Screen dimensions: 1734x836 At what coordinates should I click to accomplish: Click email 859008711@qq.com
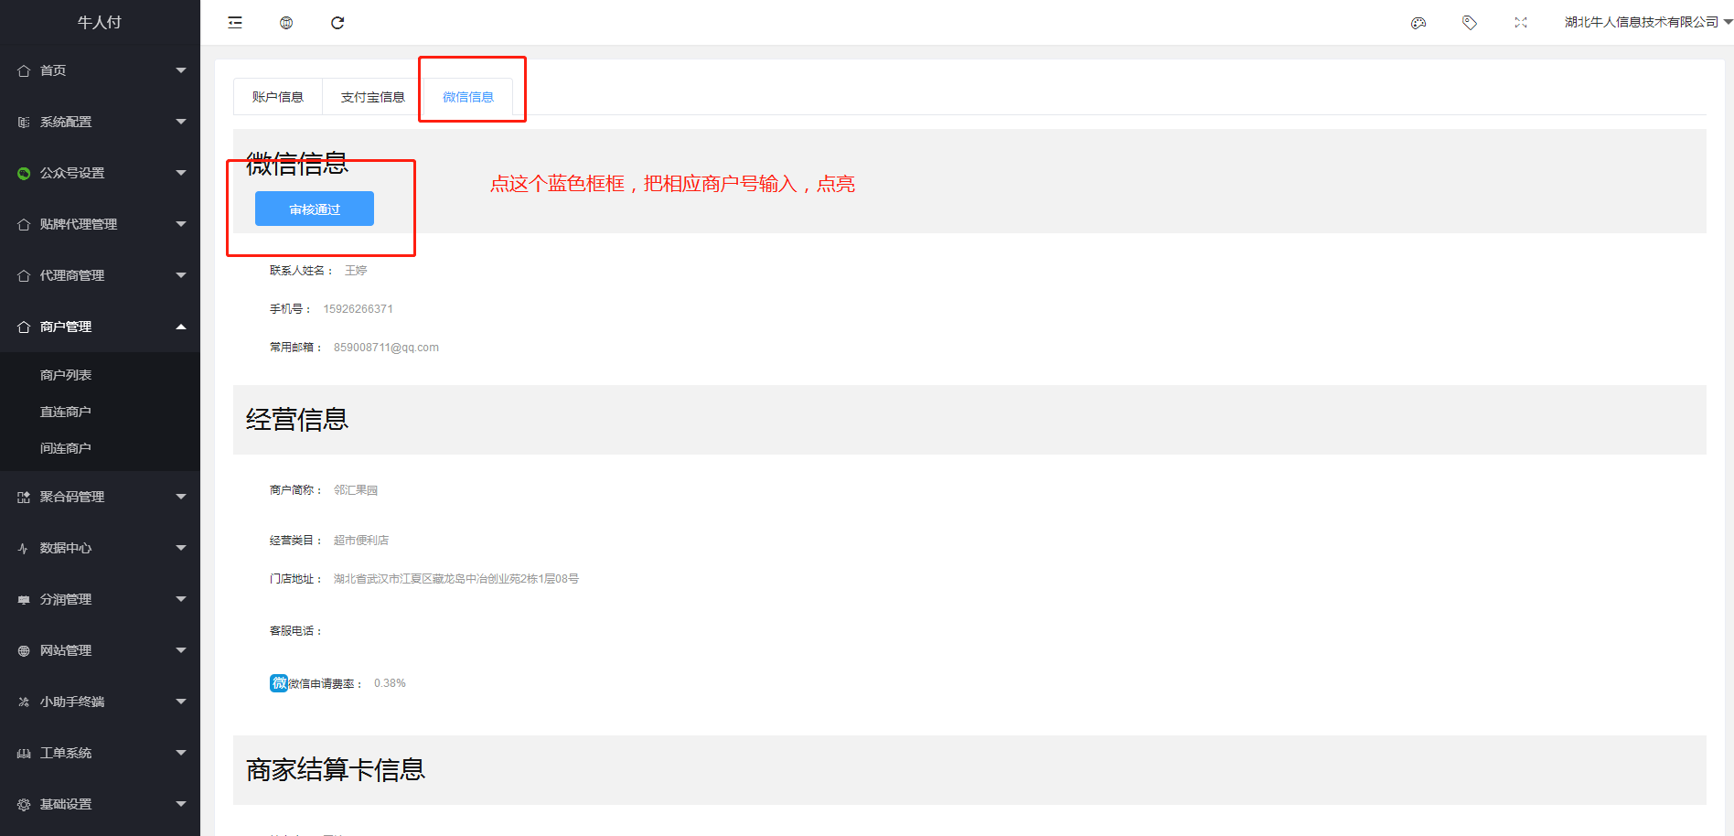tap(386, 348)
